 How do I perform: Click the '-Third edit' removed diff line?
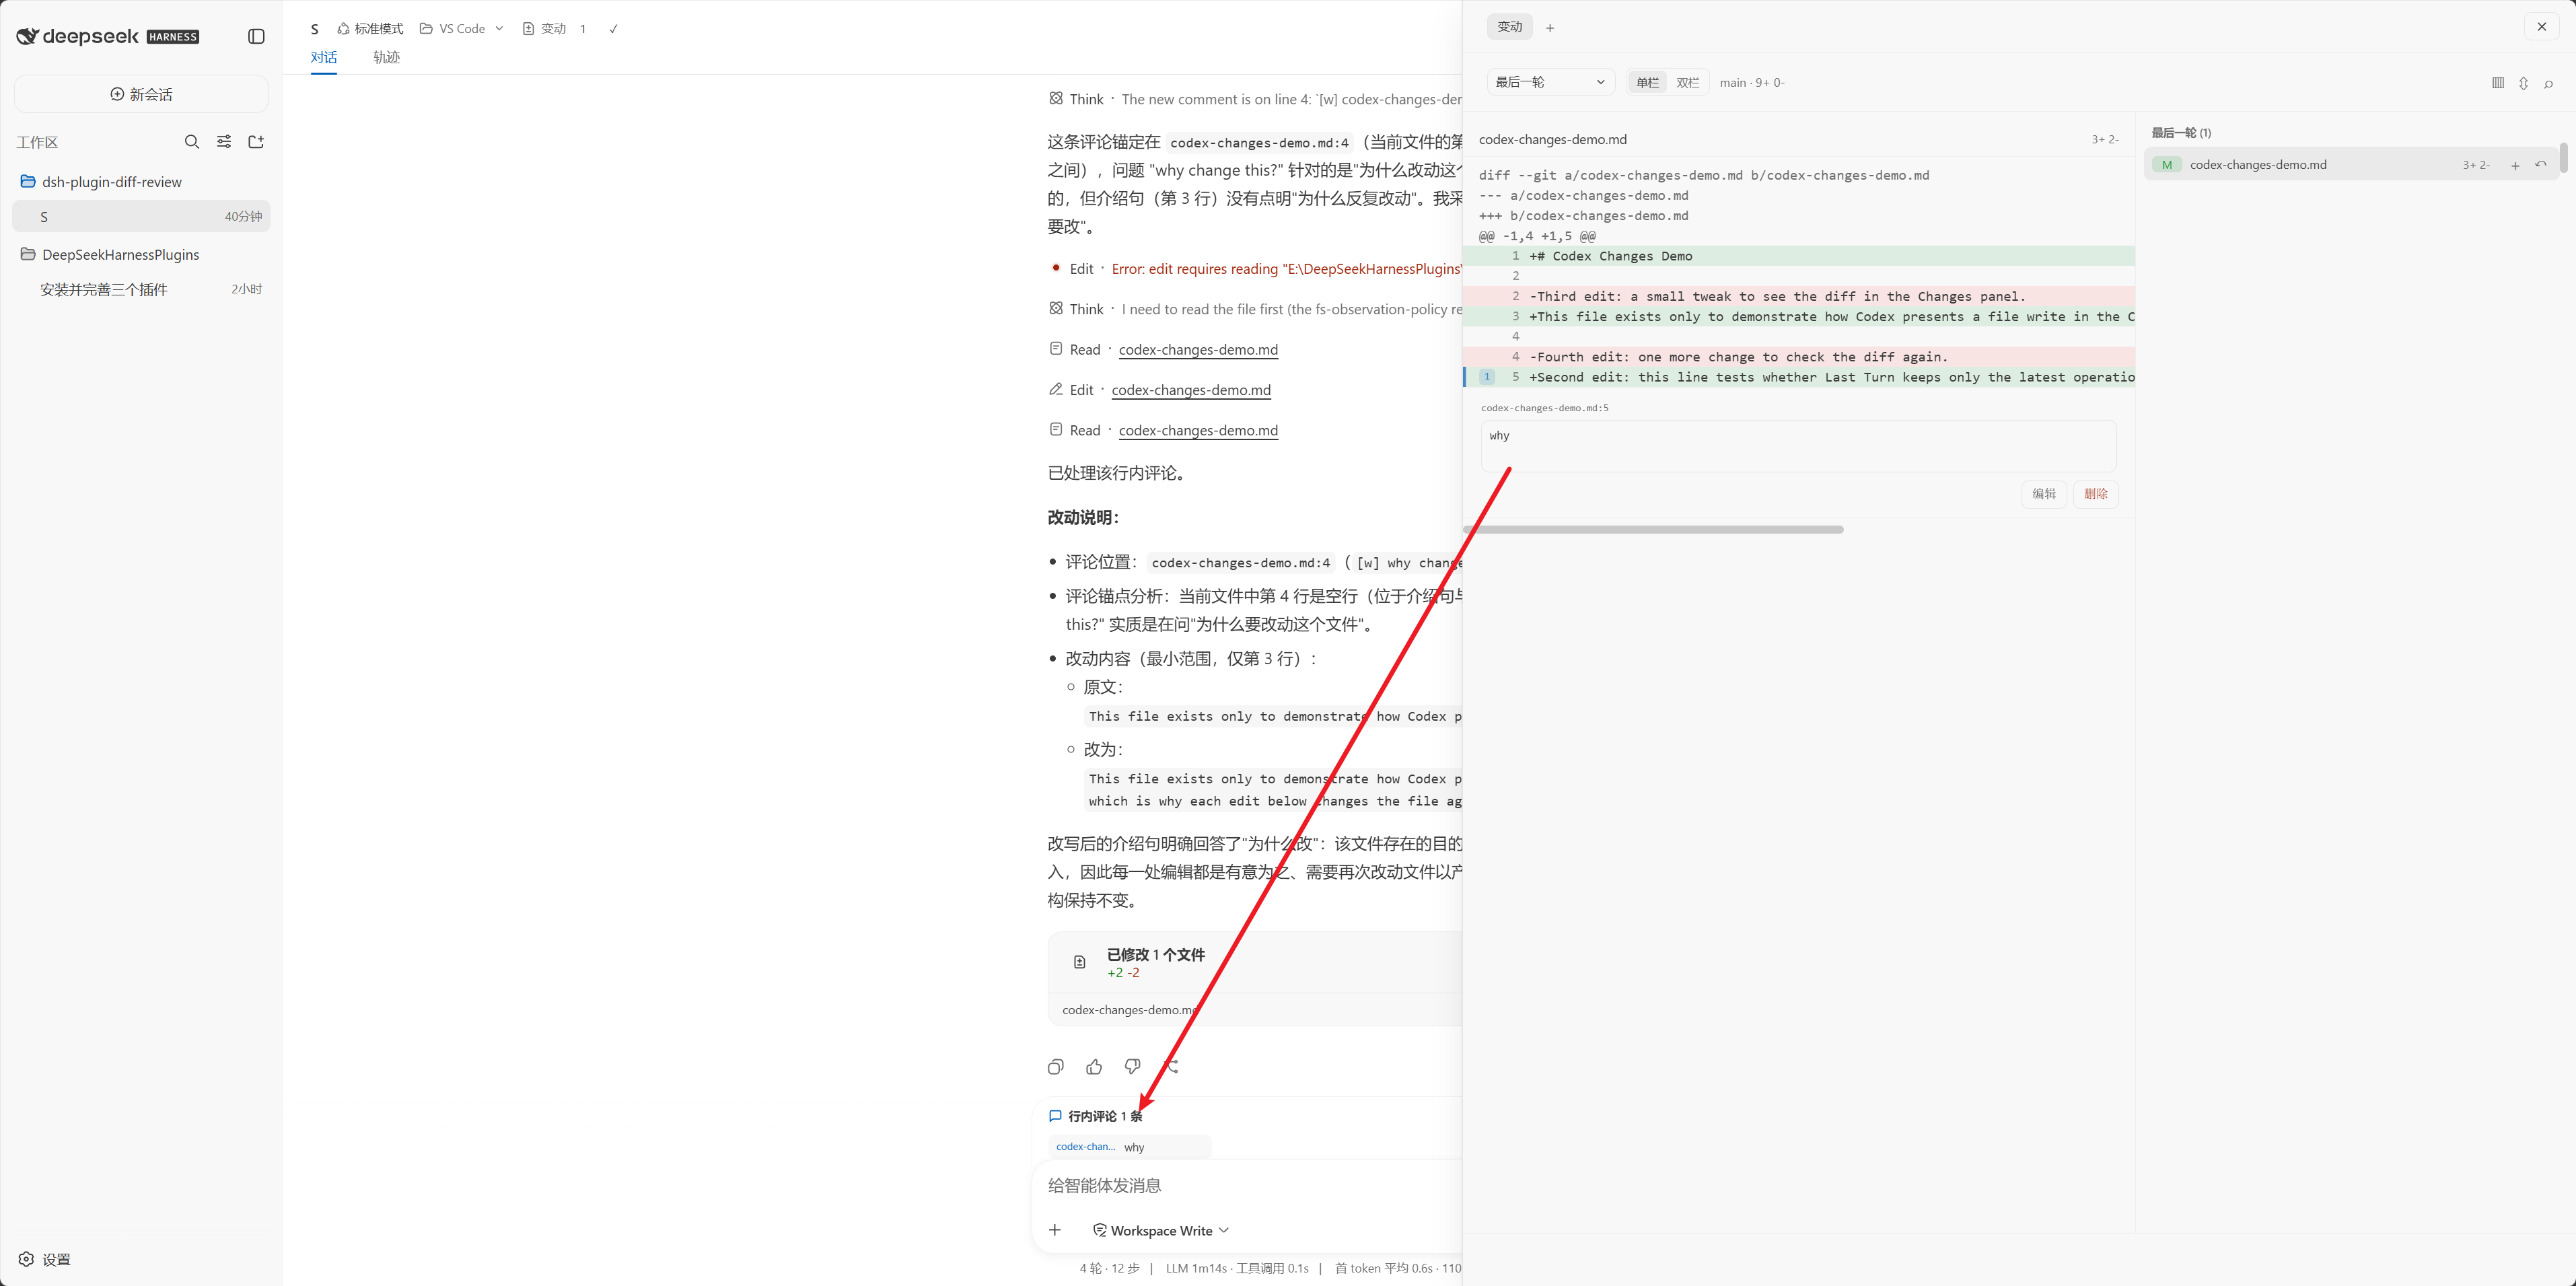pyautogui.click(x=1798, y=296)
